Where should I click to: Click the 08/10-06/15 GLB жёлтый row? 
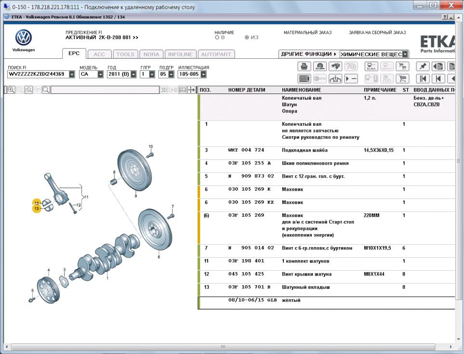coord(326,303)
